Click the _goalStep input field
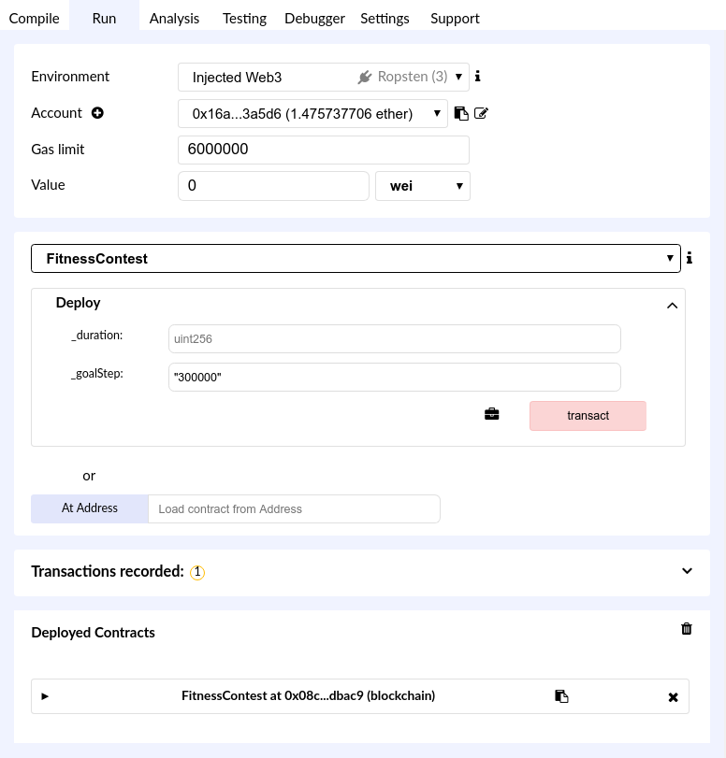The height and width of the screenshot is (758, 726). coord(395,377)
